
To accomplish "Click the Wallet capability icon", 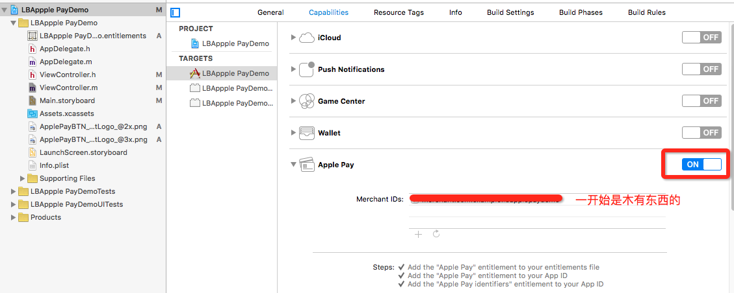I will click(x=307, y=133).
